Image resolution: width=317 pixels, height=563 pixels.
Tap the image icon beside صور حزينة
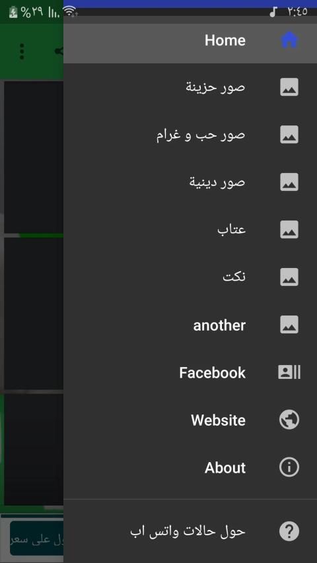(289, 87)
